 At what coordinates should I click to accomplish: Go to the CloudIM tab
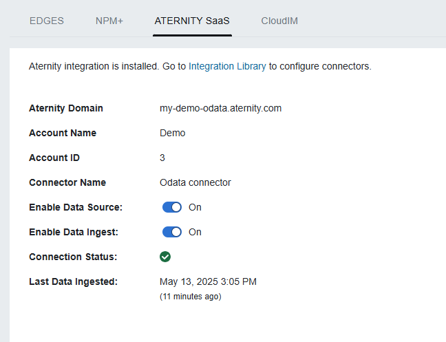tap(279, 21)
